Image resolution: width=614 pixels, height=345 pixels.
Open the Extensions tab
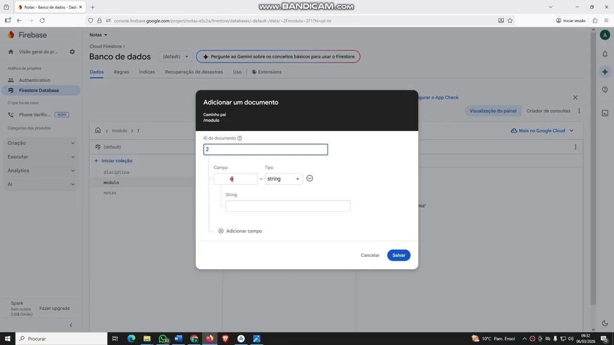pos(267,72)
